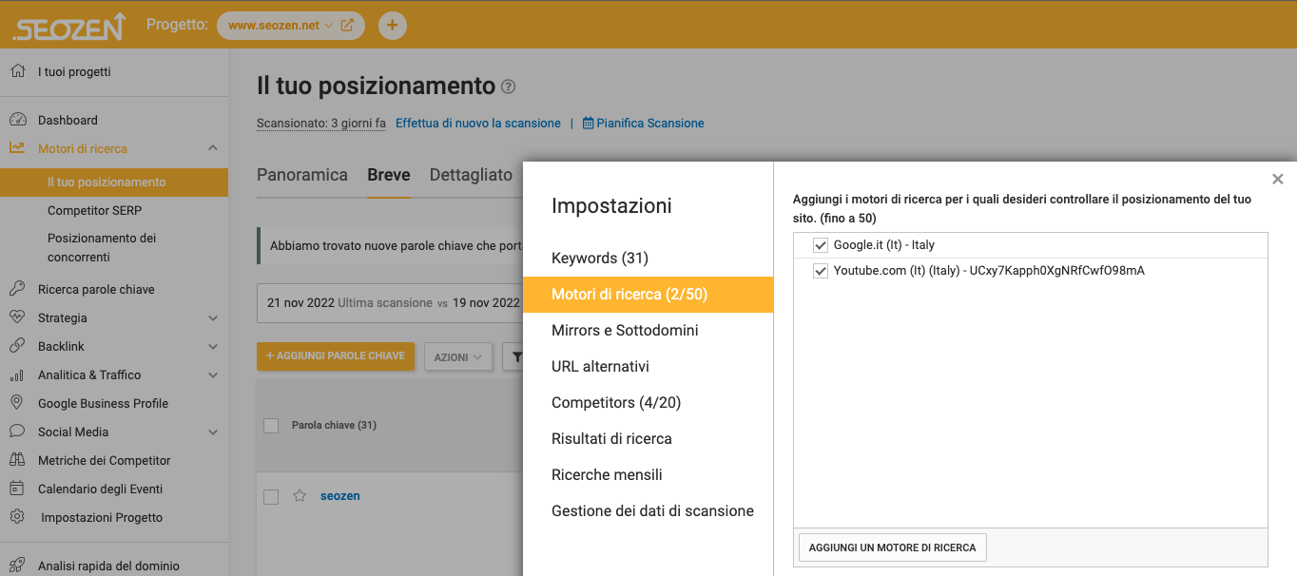1297x576 pixels.
Task: Open Google Business Profile in sidebar
Action: (103, 403)
